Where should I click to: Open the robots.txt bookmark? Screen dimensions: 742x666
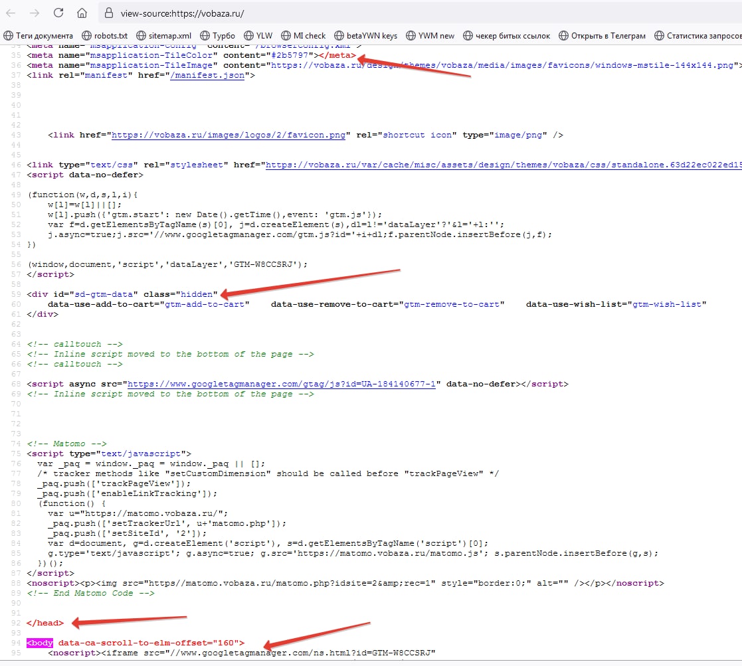(x=104, y=36)
